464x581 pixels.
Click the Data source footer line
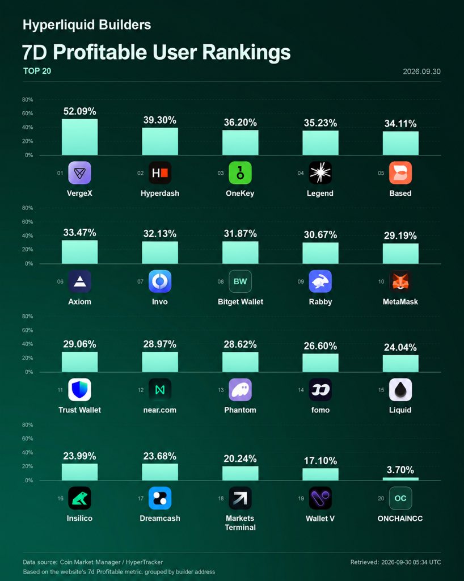coord(93,562)
